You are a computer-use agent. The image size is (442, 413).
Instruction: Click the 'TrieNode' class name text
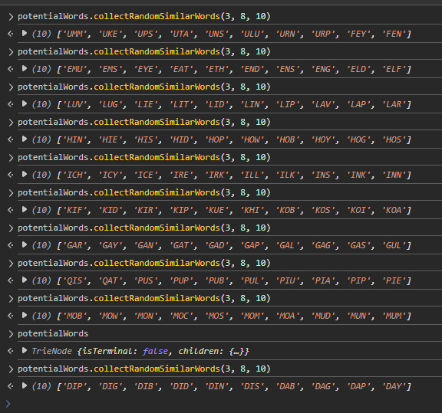52,351
